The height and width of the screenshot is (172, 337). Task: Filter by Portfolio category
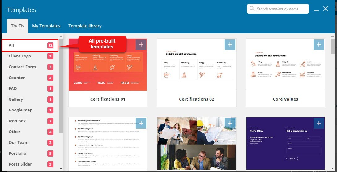click(x=30, y=153)
